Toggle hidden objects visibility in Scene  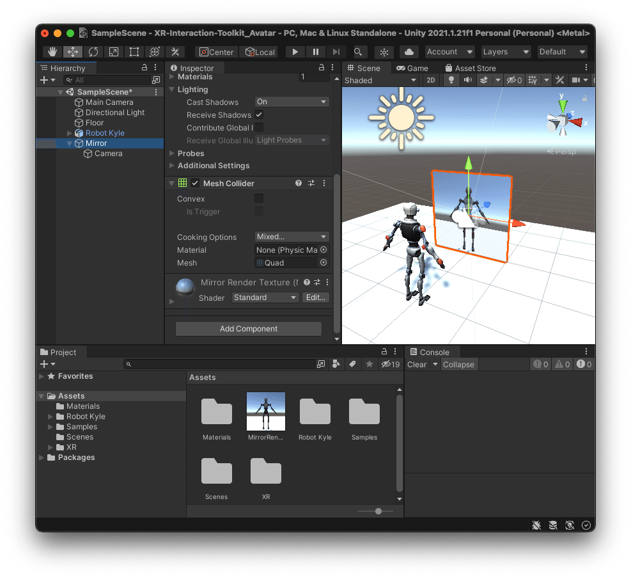click(x=514, y=80)
